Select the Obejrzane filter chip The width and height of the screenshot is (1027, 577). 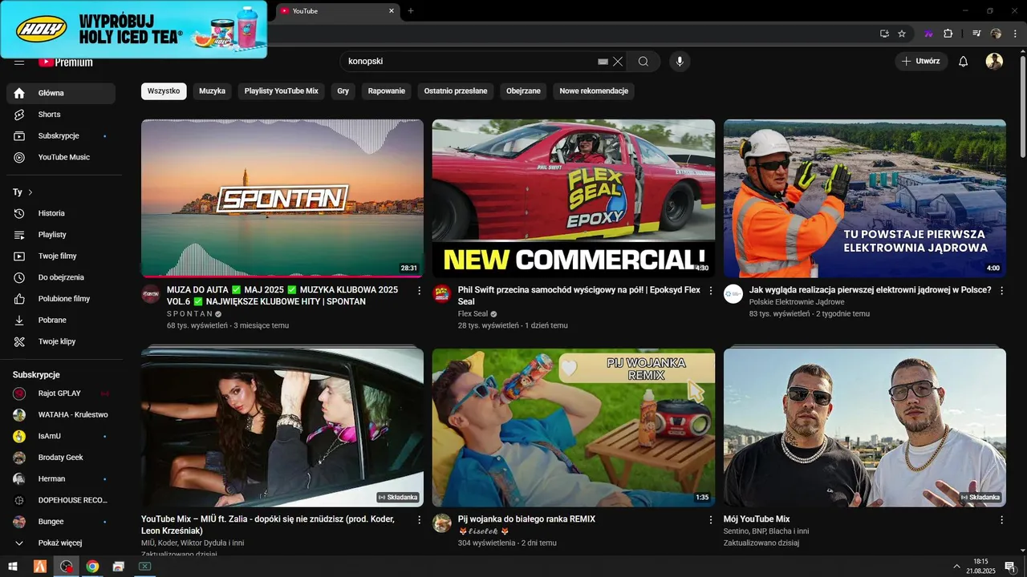click(x=523, y=91)
